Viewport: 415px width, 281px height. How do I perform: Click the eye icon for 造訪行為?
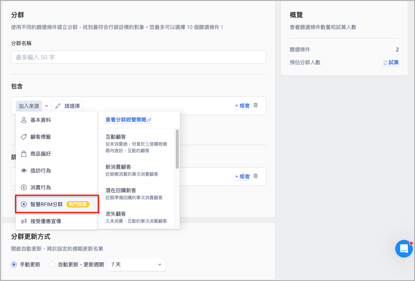pyautogui.click(x=24, y=171)
